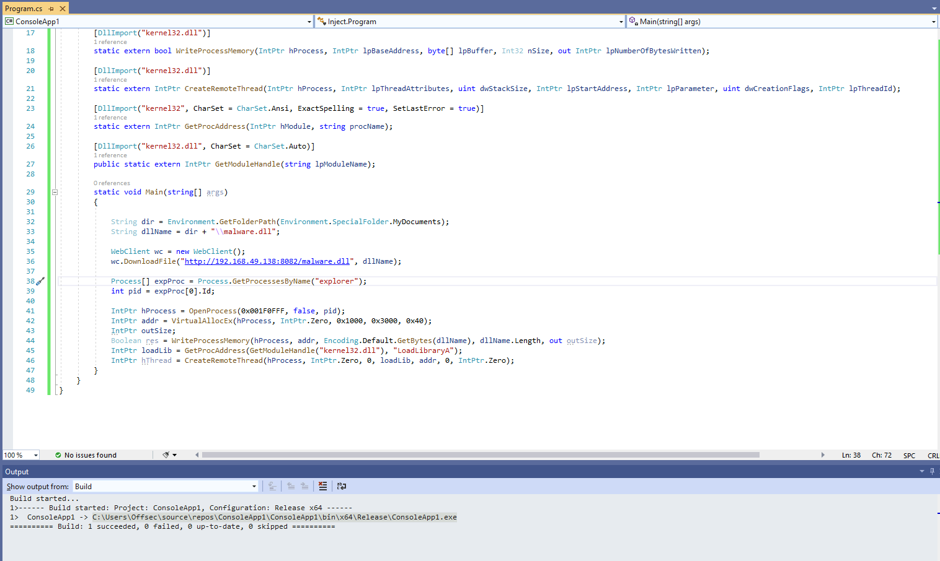Select the Program.cs document tab
Viewport: 940px width, 561px height.
24,9
